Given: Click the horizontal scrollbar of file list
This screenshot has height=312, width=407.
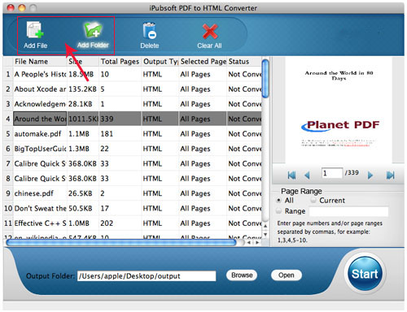Looking at the screenshot, I should [x=121, y=242].
